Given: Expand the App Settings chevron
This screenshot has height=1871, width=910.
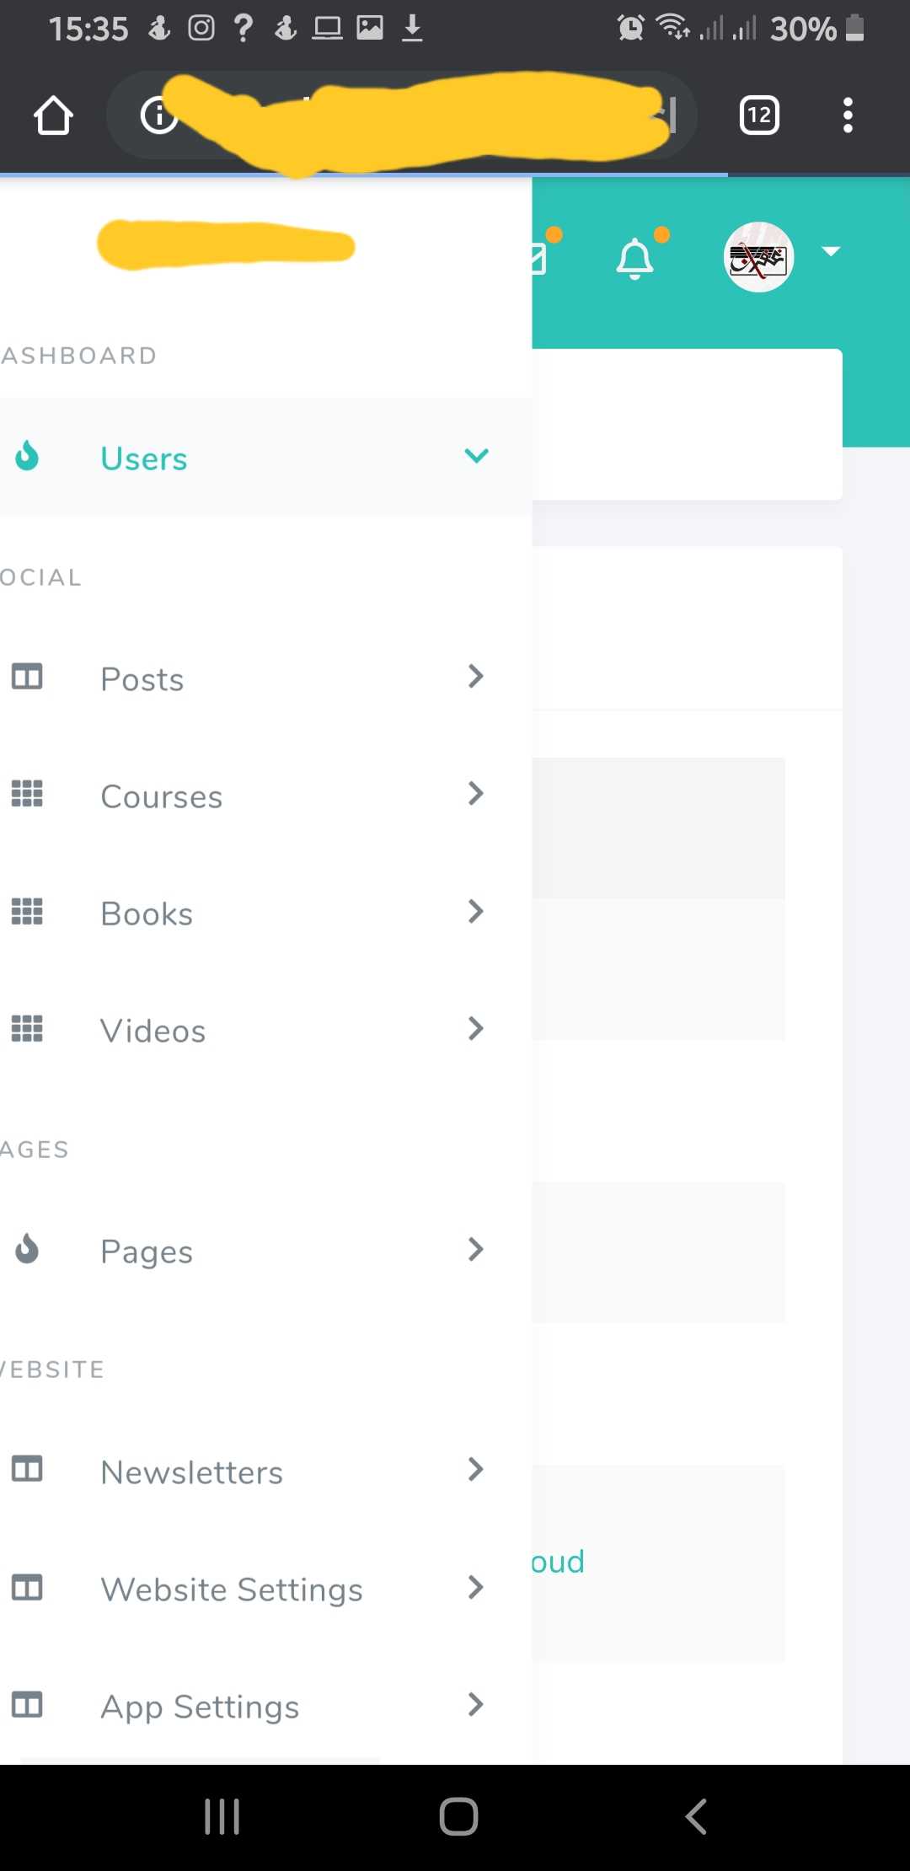Looking at the screenshot, I should click(x=476, y=1705).
